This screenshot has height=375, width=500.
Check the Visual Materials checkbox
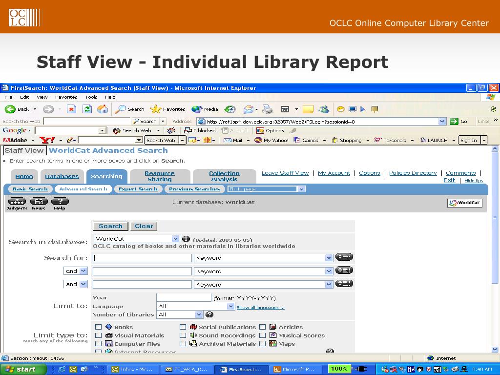pyautogui.click(x=98, y=335)
